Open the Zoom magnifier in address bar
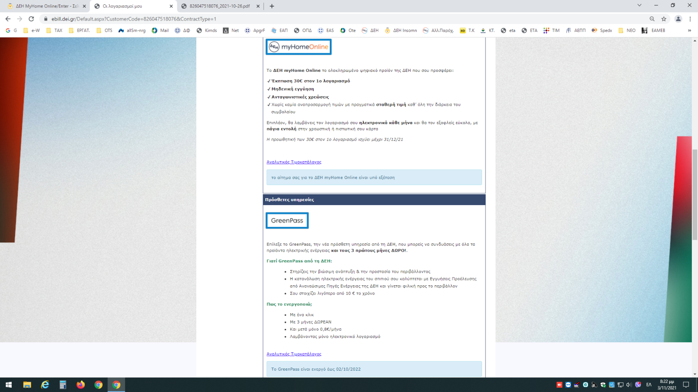Viewport: 698px width, 392px height. pyautogui.click(x=652, y=19)
